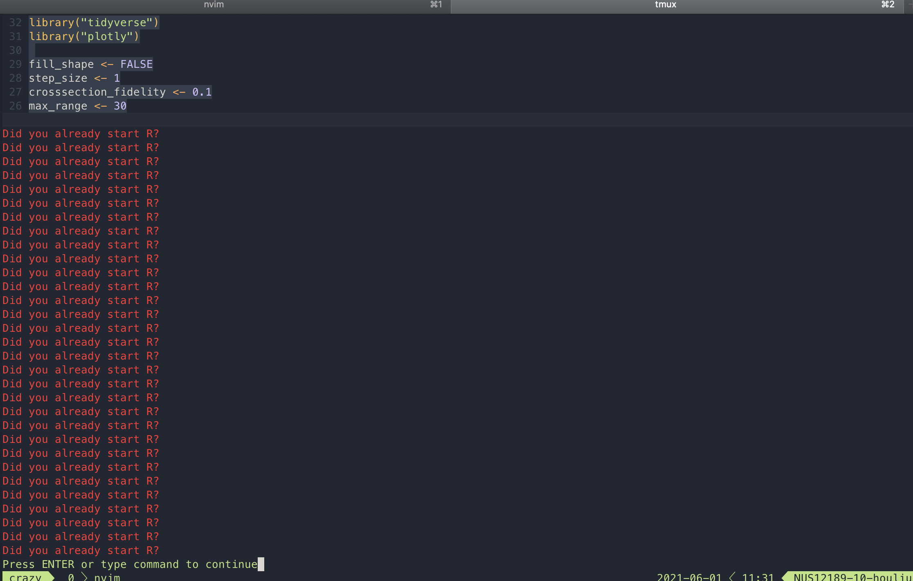The image size is (913, 581).
Task: Click line number 32 in gutter
Action: (15, 22)
